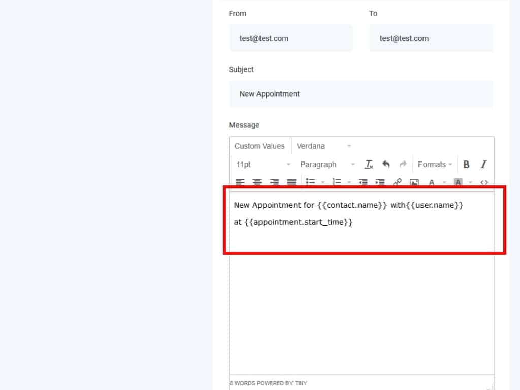Click the clear formatting icon

point(369,164)
